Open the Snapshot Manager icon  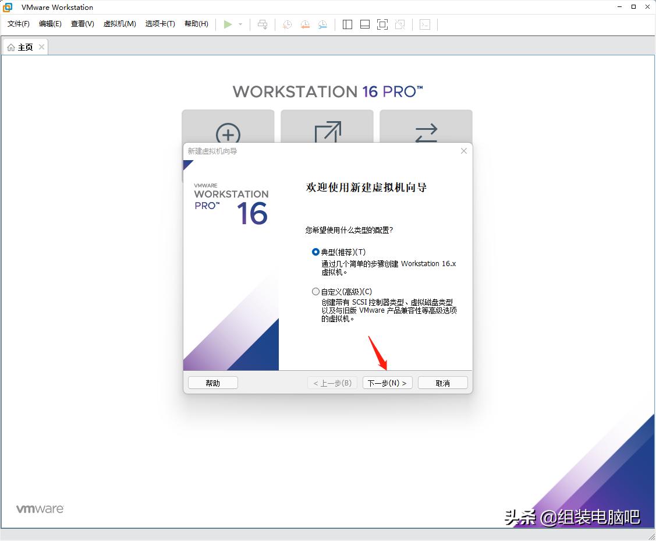coord(322,24)
